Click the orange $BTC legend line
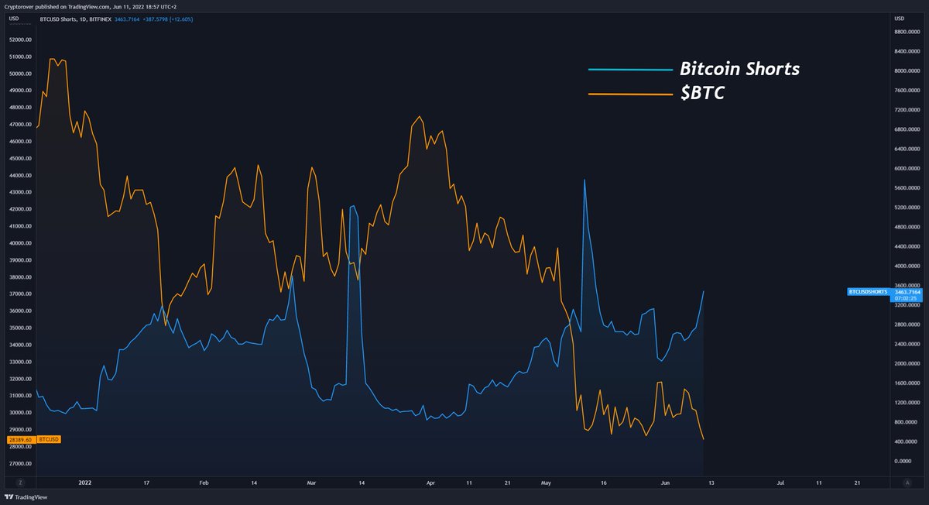 tap(631, 94)
